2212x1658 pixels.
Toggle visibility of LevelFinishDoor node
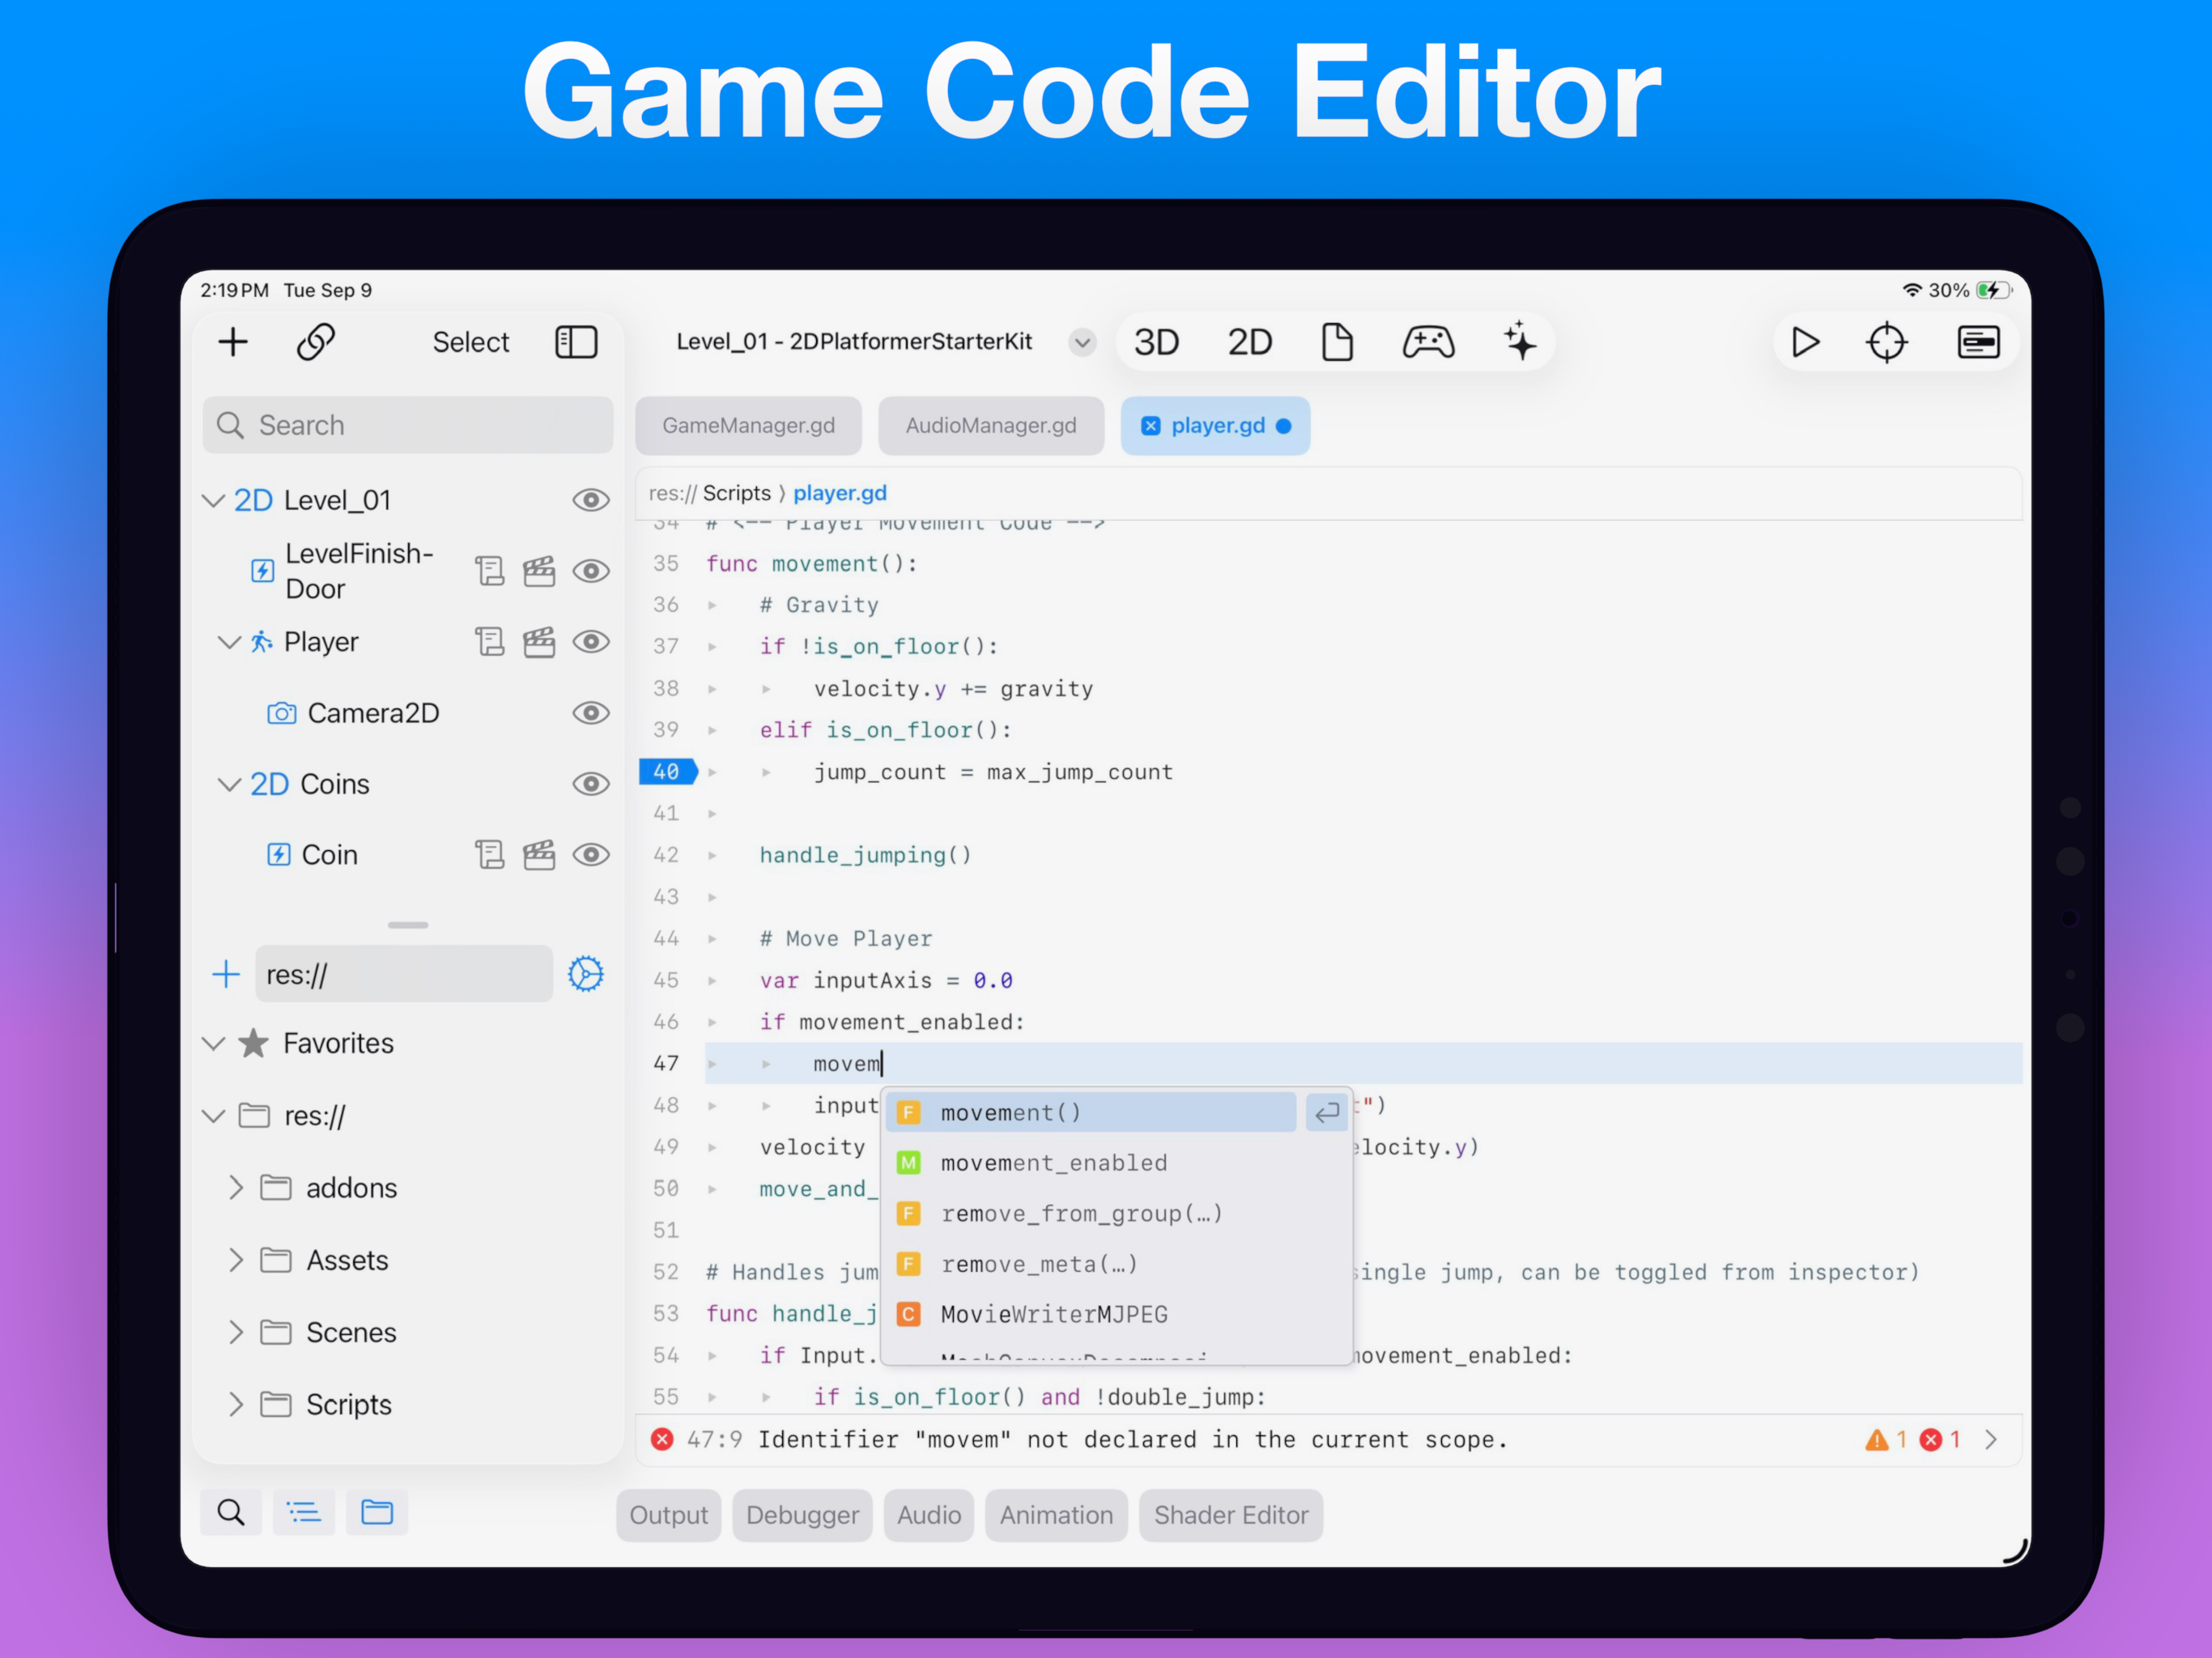pyautogui.click(x=591, y=571)
